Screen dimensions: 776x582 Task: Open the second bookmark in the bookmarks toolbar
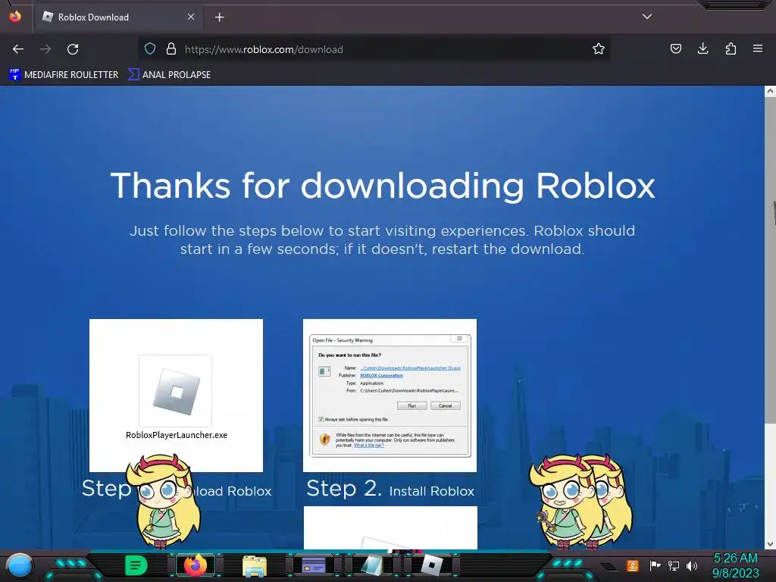pyautogui.click(x=169, y=75)
